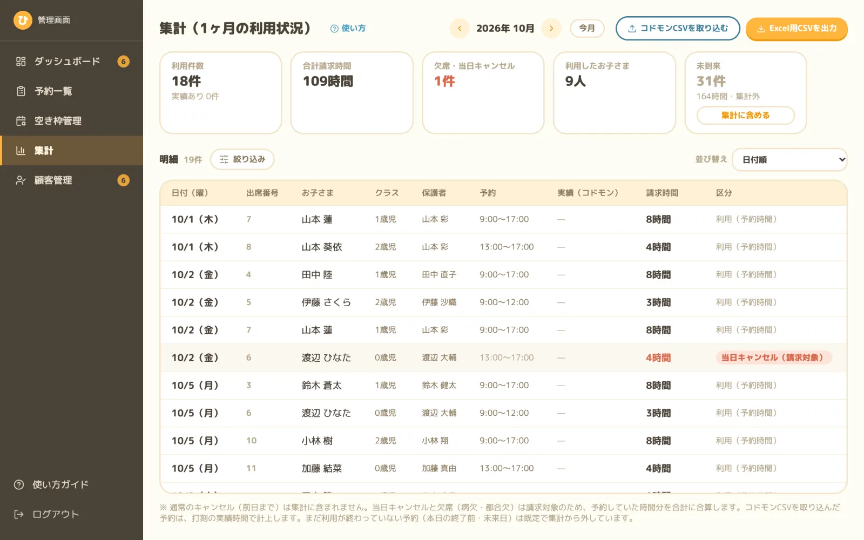The image size is (864, 540).
Task: Click the ダッシュボード grid icon
Action: (x=21, y=62)
